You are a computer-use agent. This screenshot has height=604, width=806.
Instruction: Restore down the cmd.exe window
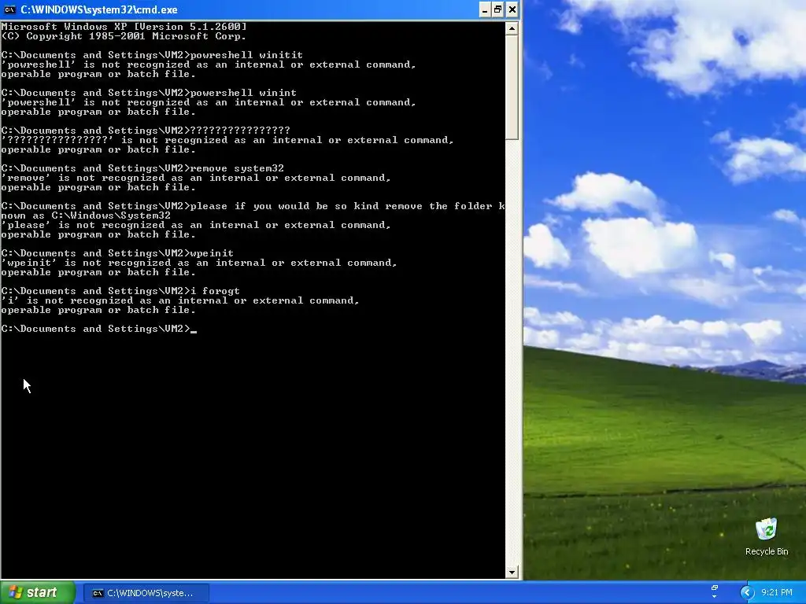click(498, 9)
